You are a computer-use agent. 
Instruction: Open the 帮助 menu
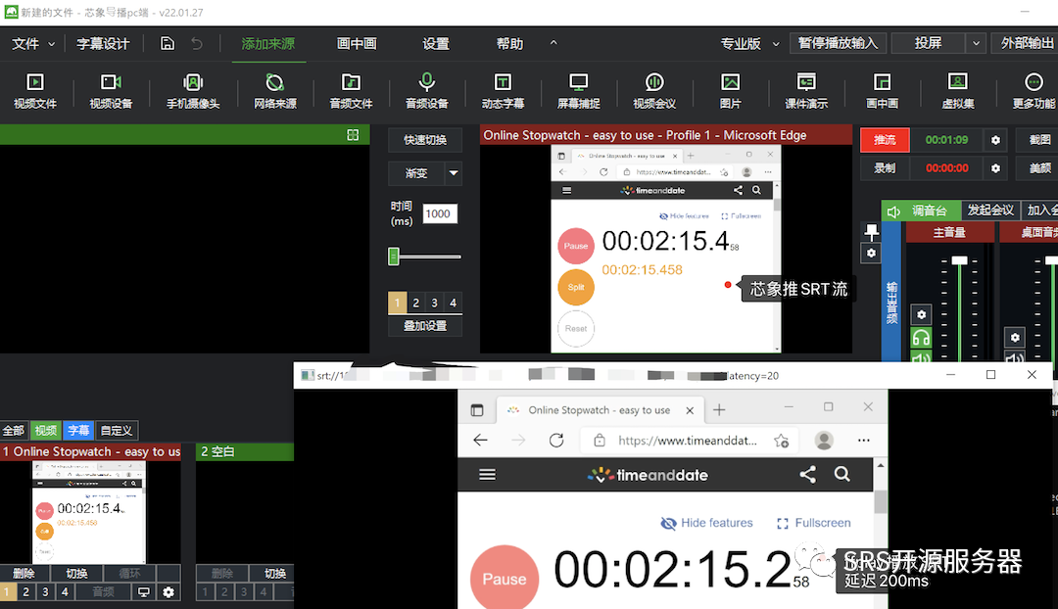click(x=509, y=44)
